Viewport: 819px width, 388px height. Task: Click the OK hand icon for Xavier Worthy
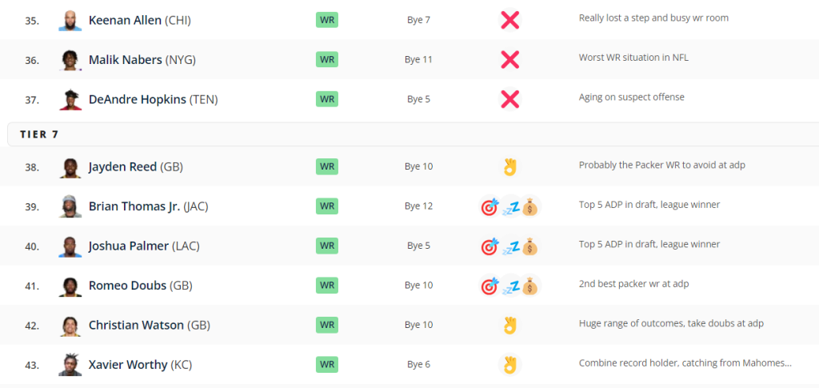click(x=509, y=365)
